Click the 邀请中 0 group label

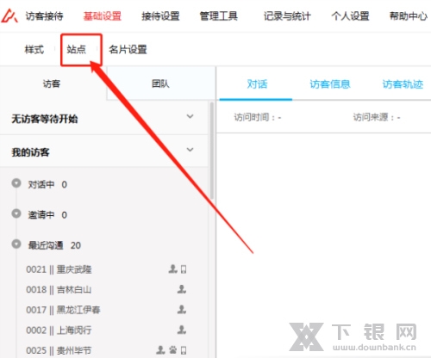[47, 215]
